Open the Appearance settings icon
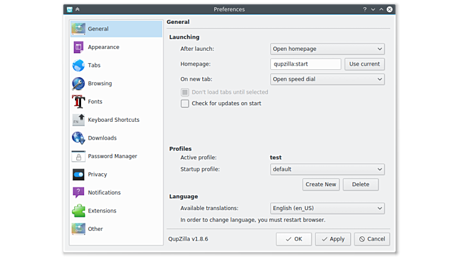This screenshot has width=462, height=259. pyautogui.click(x=78, y=47)
